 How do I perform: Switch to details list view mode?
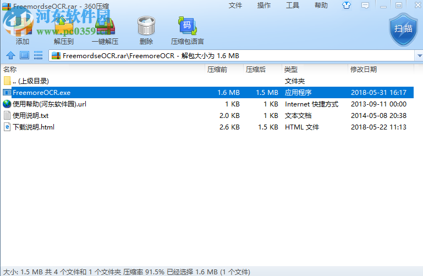pyautogui.click(x=38, y=55)
